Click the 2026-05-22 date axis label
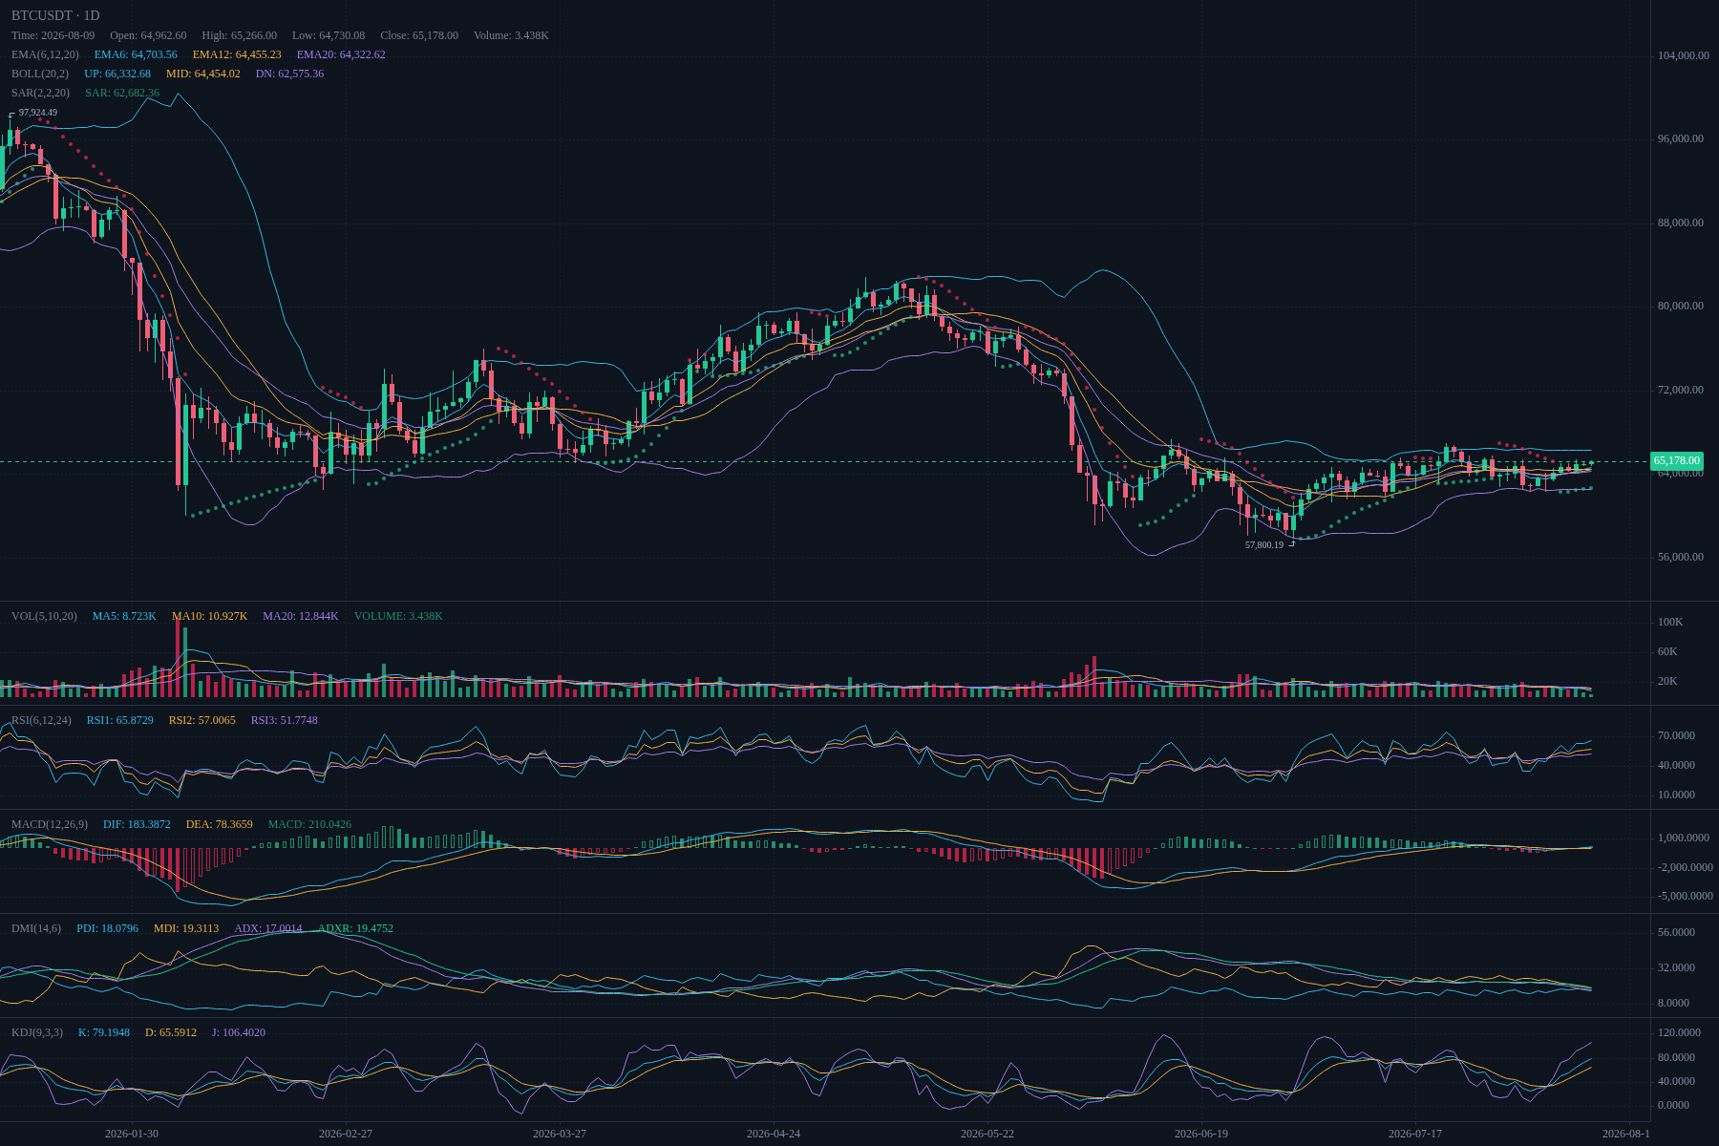 (x=987, y=1134)
